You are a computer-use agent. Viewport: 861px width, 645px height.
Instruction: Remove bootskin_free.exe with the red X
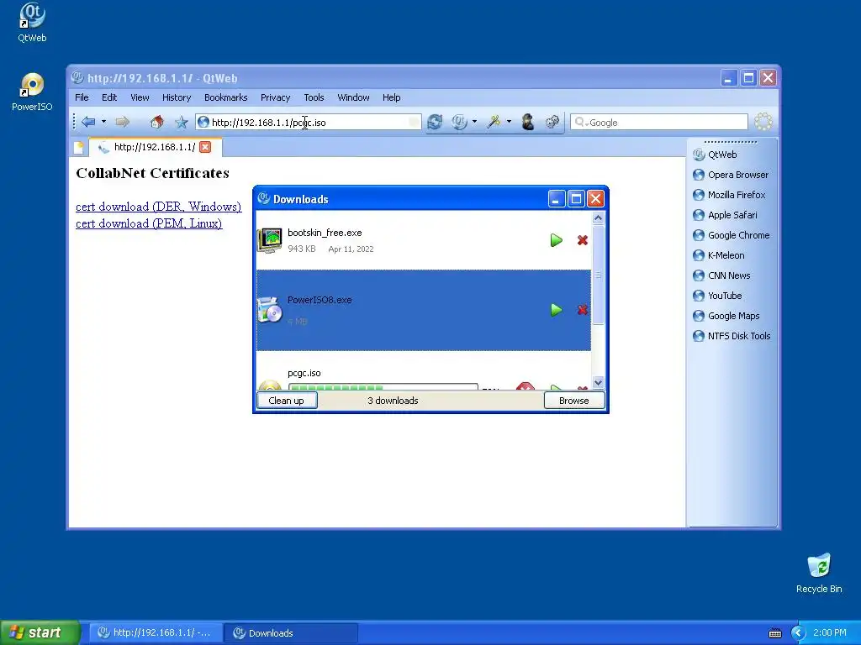click(x=583, y=240)
